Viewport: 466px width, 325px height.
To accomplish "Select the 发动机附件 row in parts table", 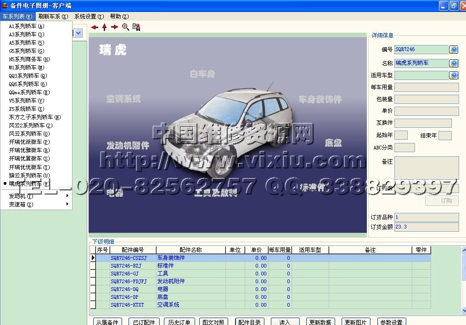I will [x=171, y=281].
